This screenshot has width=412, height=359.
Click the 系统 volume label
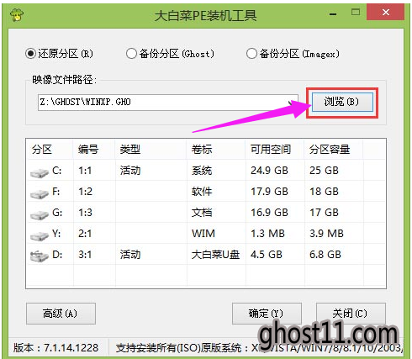click(x=202, y=171)
